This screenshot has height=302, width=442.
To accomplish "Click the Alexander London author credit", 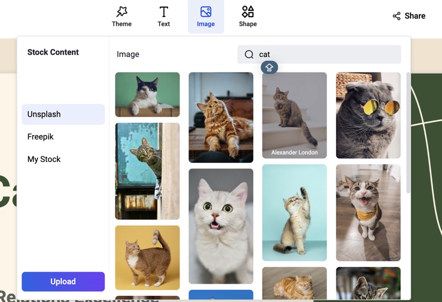I will click(x=294, y=153).
